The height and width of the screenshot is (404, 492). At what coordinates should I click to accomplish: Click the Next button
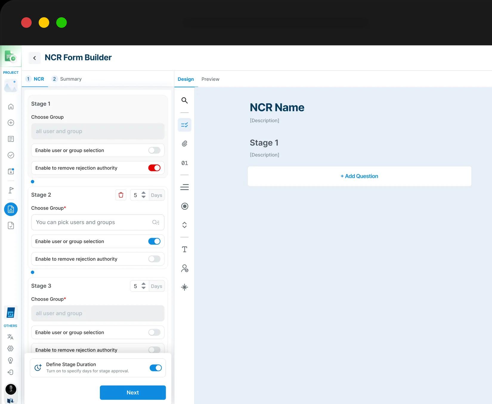point(133,393)
